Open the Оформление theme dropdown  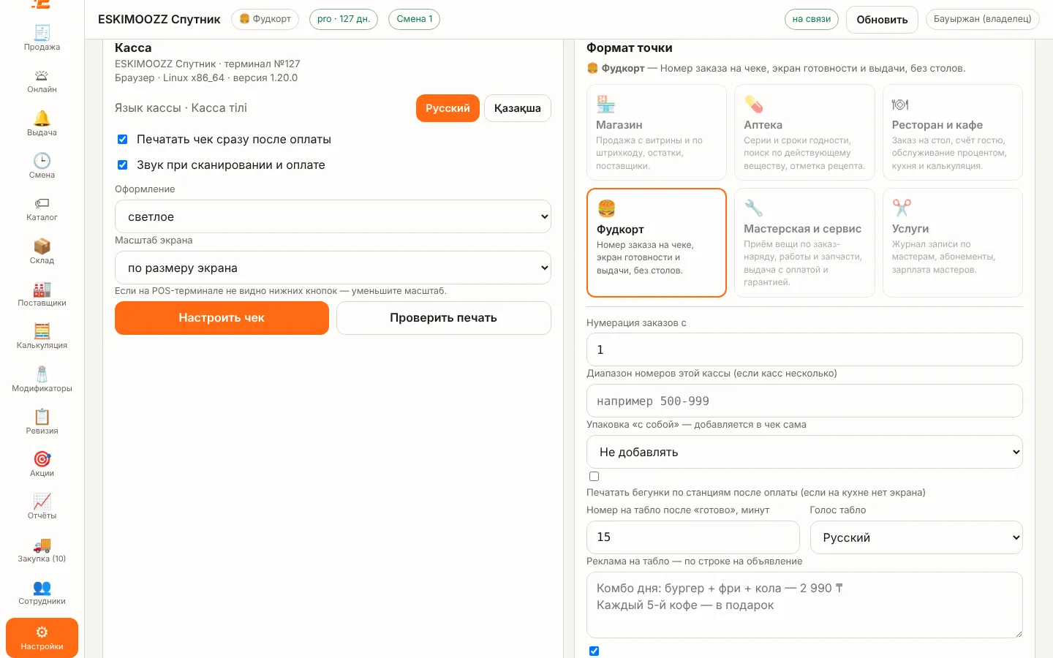[333, 216]
